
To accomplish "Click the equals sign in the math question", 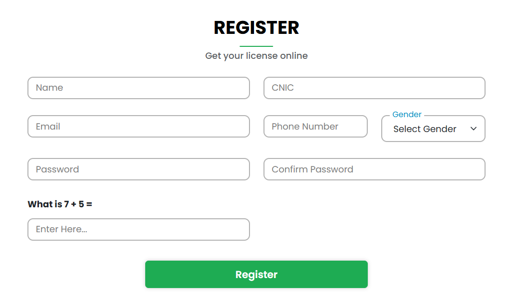I will pos(89,204).
